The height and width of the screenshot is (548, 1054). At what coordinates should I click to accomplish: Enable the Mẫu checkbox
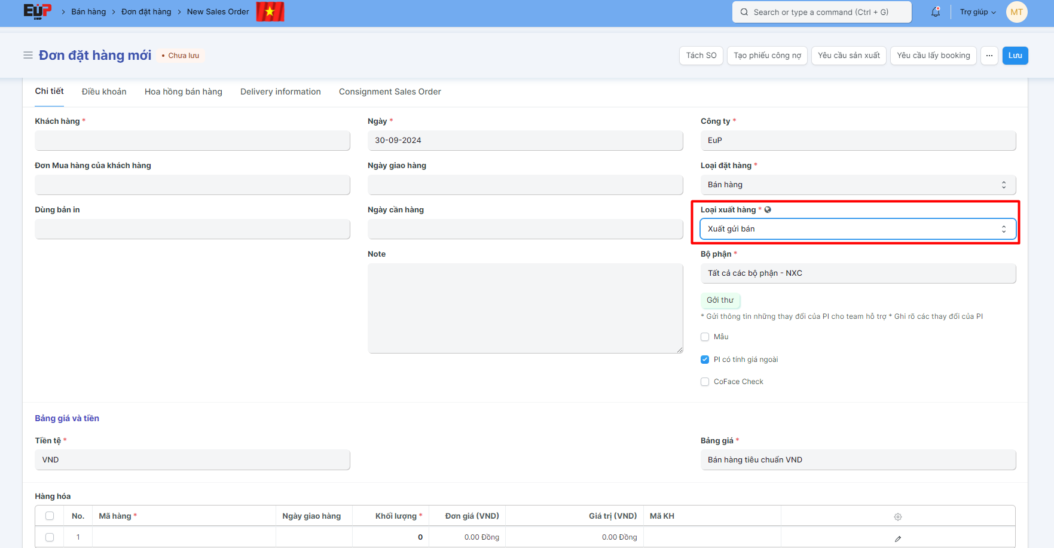705,337
